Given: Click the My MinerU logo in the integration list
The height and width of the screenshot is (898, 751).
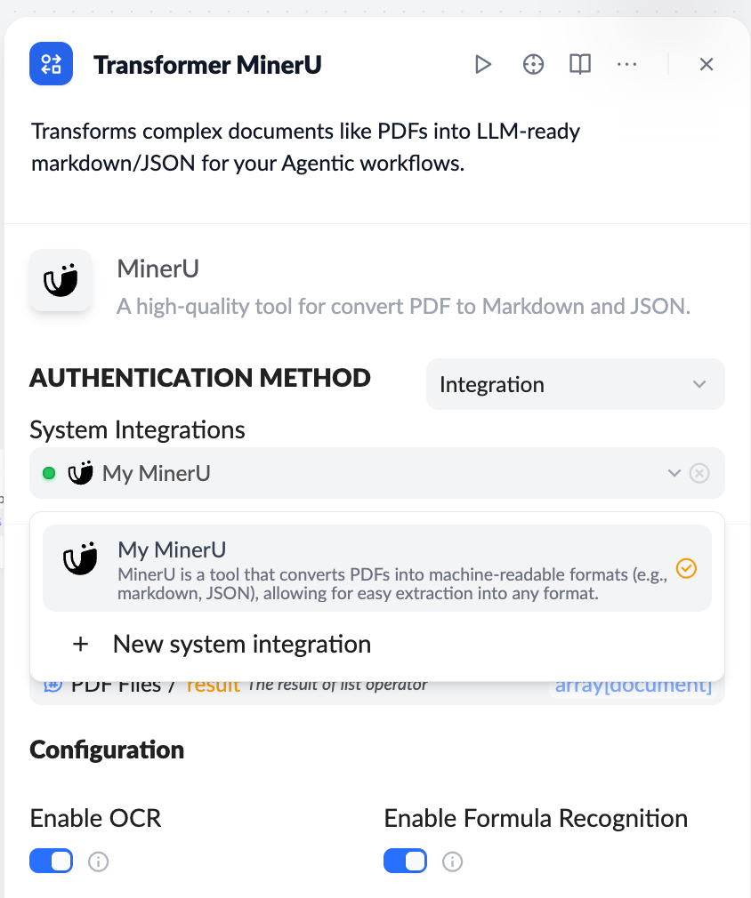Looking at the screenshot, I should [x=80, y=560].
